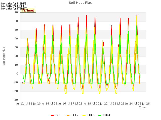Click the y-axis value 20
The width and height of the screenshot is (161, 120).
click(16, 56)
